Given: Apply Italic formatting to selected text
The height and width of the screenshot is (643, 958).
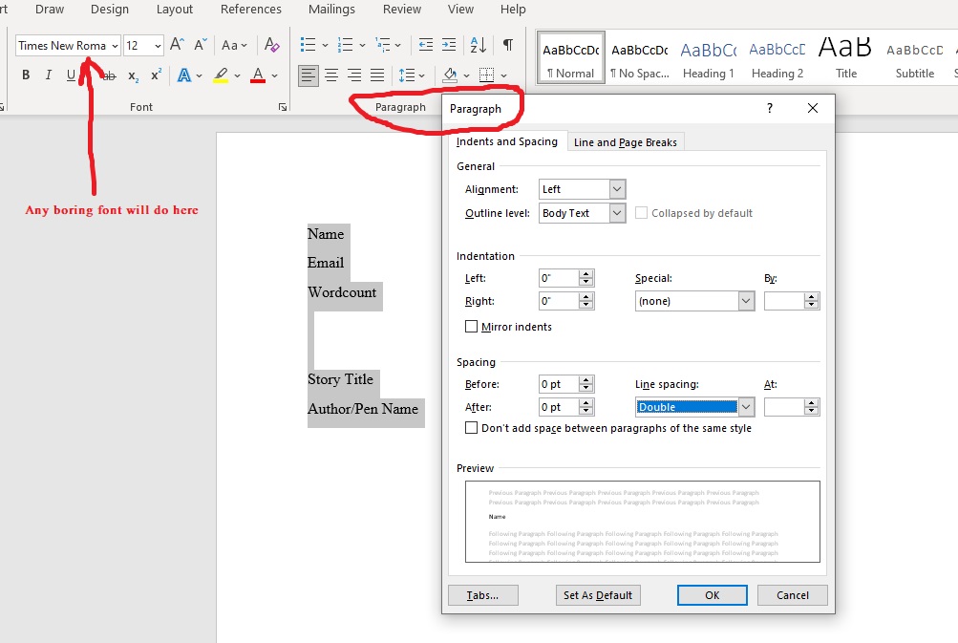Looking at the screenshot, I should [48, 75].
